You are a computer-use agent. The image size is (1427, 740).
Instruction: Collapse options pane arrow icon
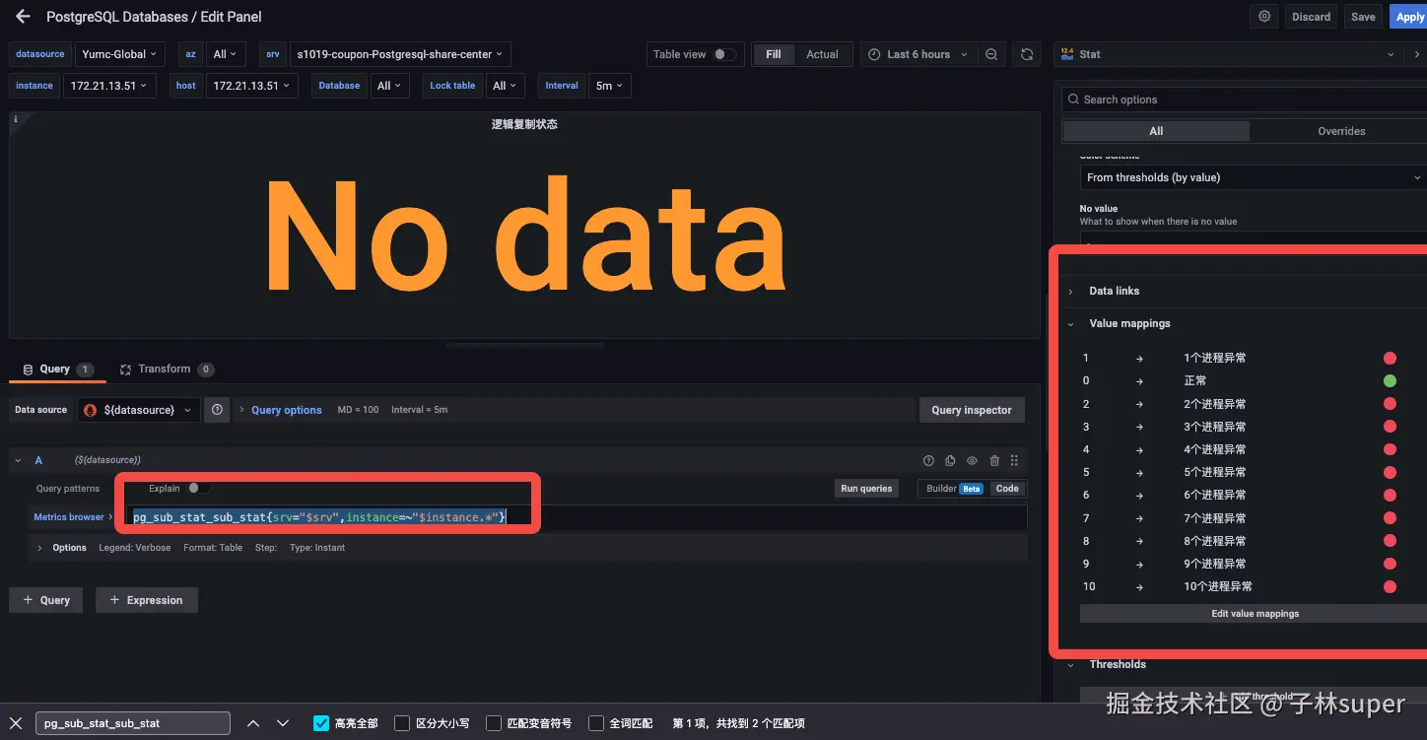(x=1417, y=54)
